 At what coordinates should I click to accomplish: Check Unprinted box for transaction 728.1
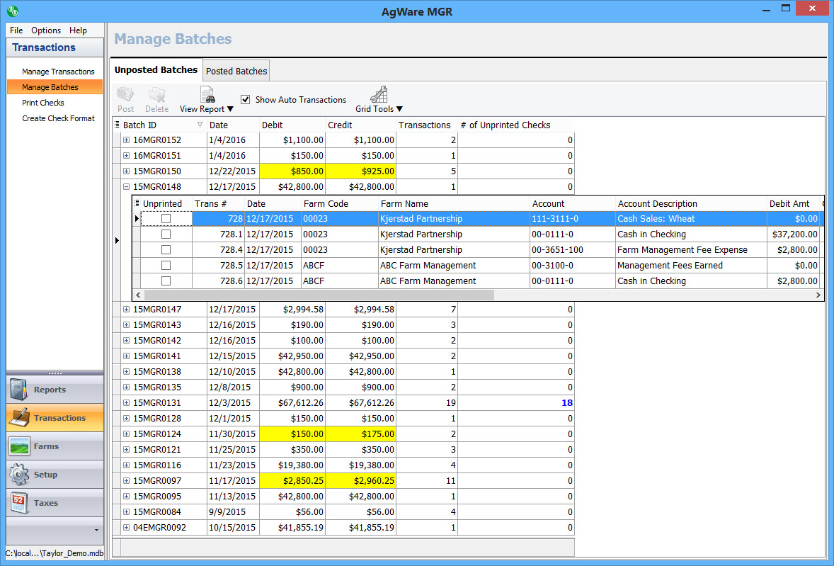click(x=166, y=234)
